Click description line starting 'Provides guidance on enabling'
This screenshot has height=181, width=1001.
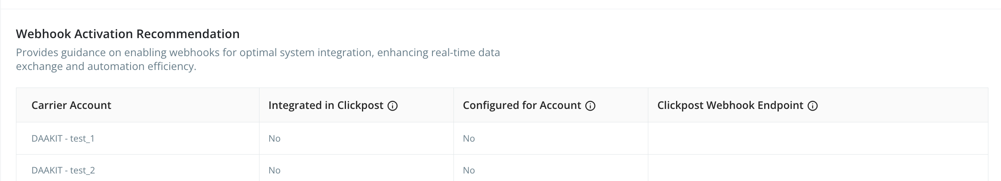point(258,53)
